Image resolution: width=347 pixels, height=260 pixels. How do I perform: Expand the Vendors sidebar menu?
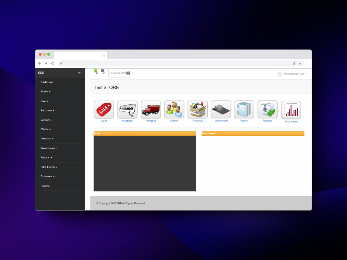(46, 120)
